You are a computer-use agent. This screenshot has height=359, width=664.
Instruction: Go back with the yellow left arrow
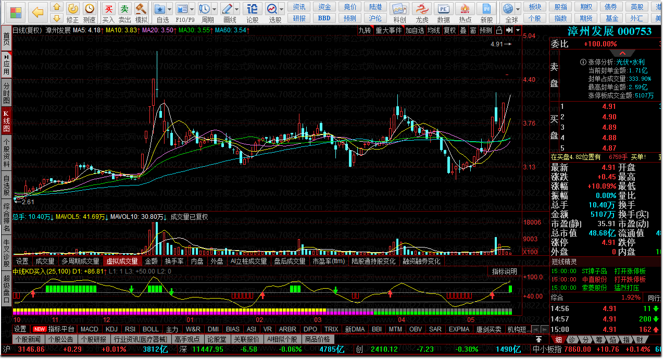(37, 12)
